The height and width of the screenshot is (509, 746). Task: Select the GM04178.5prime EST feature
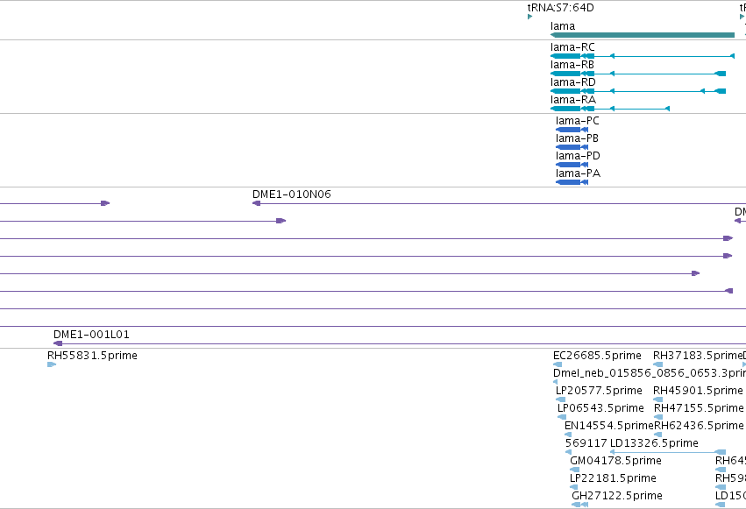575,470
